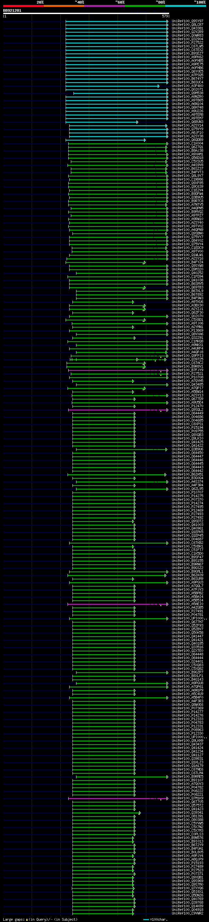The image size is (209, 922).
Task: Click the label UniRef100_C9VWR2
Action: 187,913
